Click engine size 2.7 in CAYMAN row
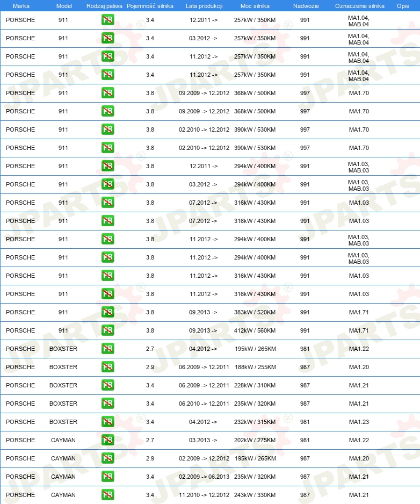Image resolution: width=420 pixels, height=504 pixels. (150, 441)
